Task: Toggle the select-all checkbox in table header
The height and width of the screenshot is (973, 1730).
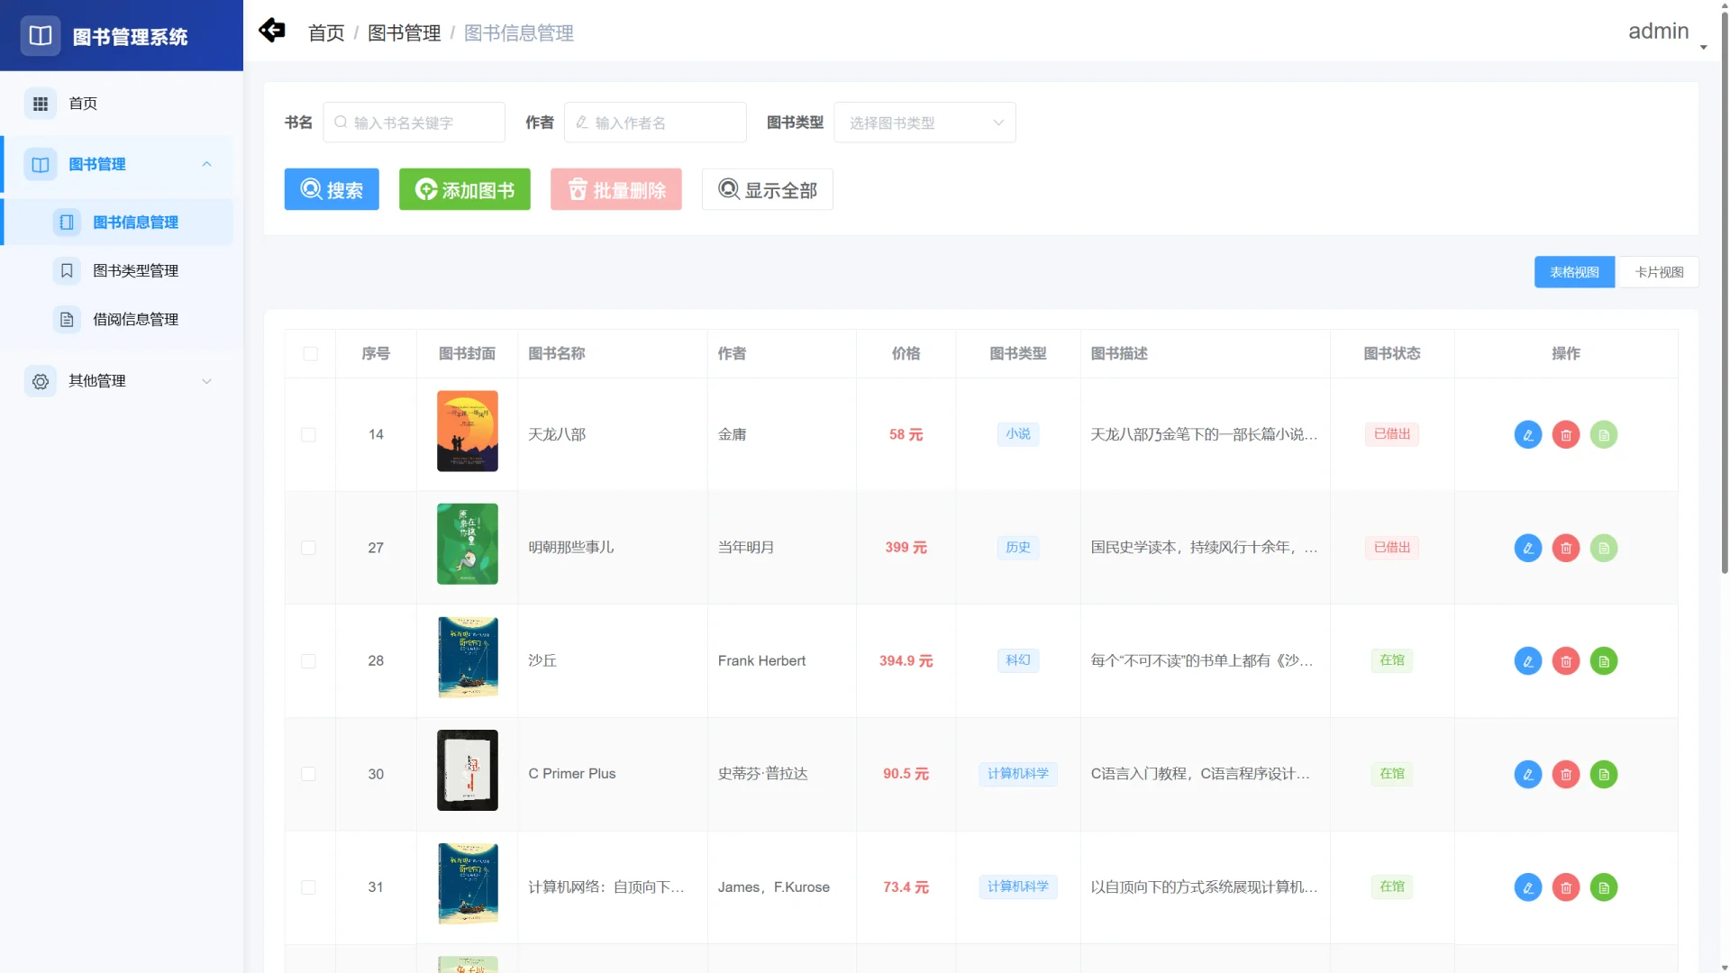Action: 310,354
